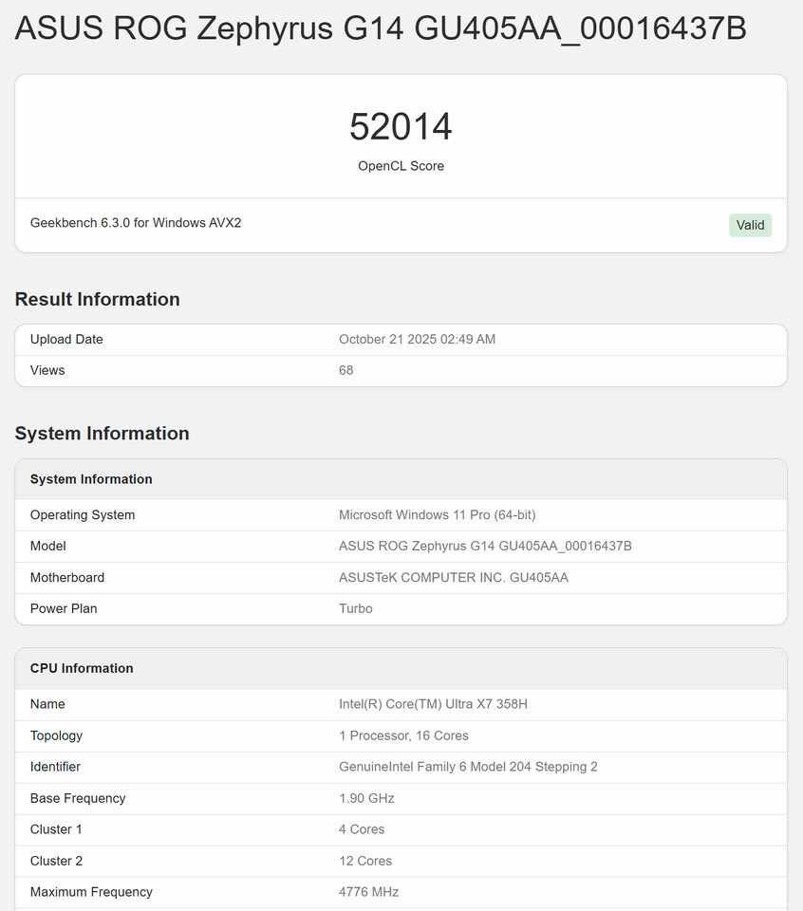Click the 4776 MHz maximum frequency value

click(368, 892)
